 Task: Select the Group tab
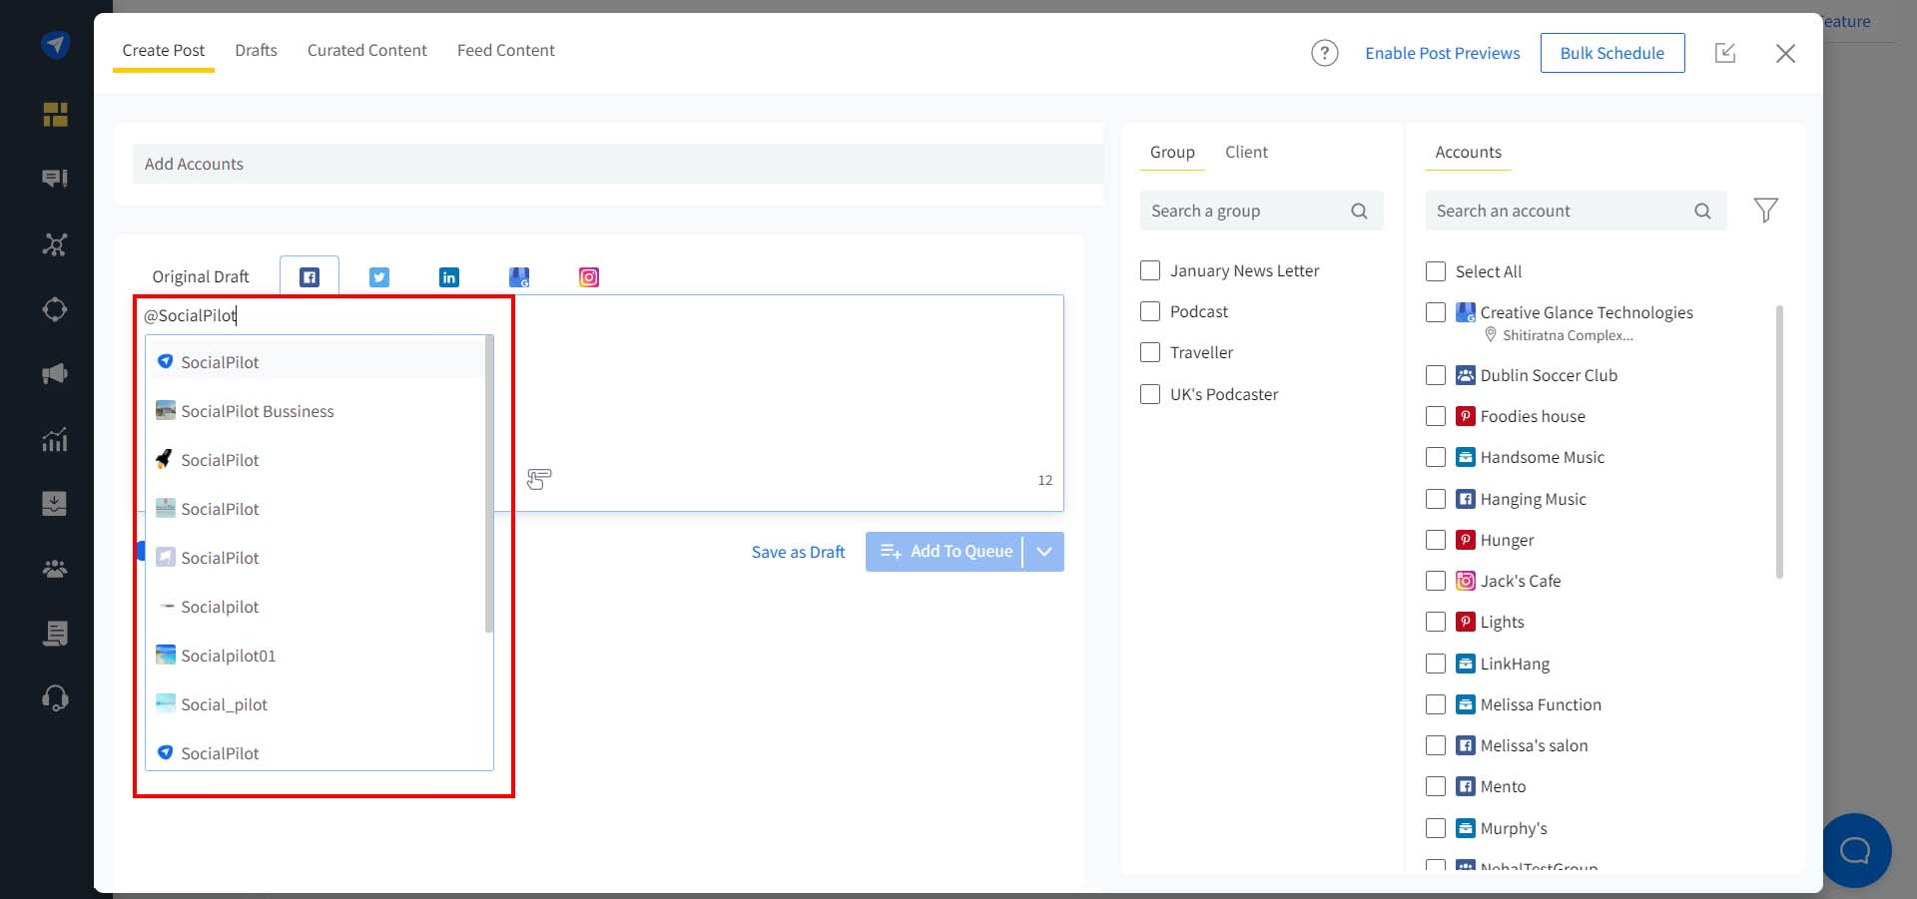1172,152
